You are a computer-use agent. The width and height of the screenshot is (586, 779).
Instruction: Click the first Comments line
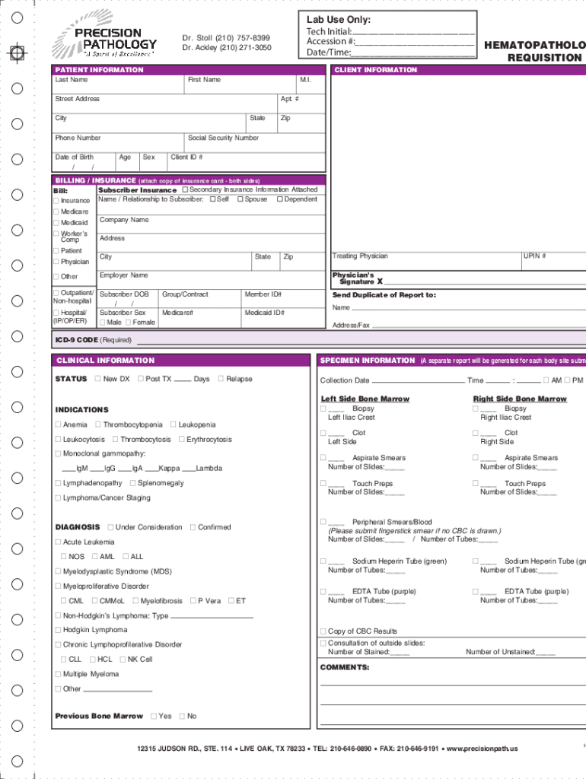(x=453, y=682)
